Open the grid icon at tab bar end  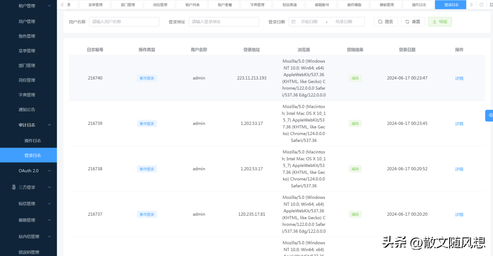(x=491, y=5)
